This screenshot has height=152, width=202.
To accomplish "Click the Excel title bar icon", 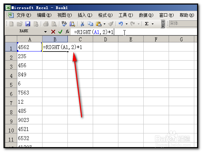I will click(x=8, y=8).
